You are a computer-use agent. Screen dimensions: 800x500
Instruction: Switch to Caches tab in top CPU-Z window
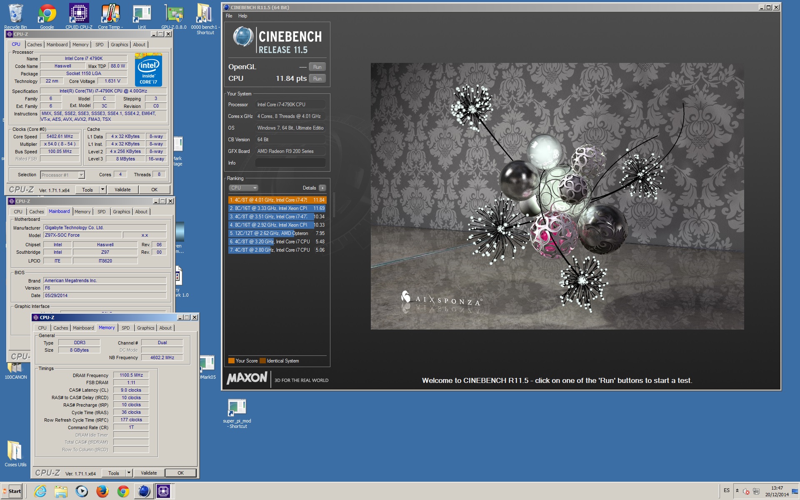pos(35,45)
